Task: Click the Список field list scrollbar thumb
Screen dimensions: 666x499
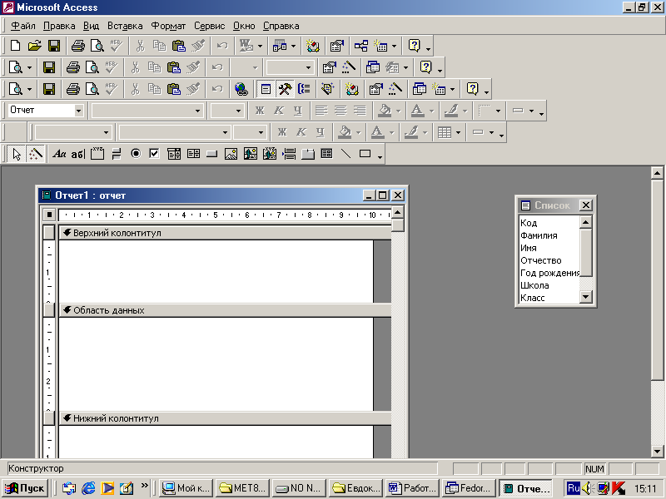Action: (x=586, y=253)
